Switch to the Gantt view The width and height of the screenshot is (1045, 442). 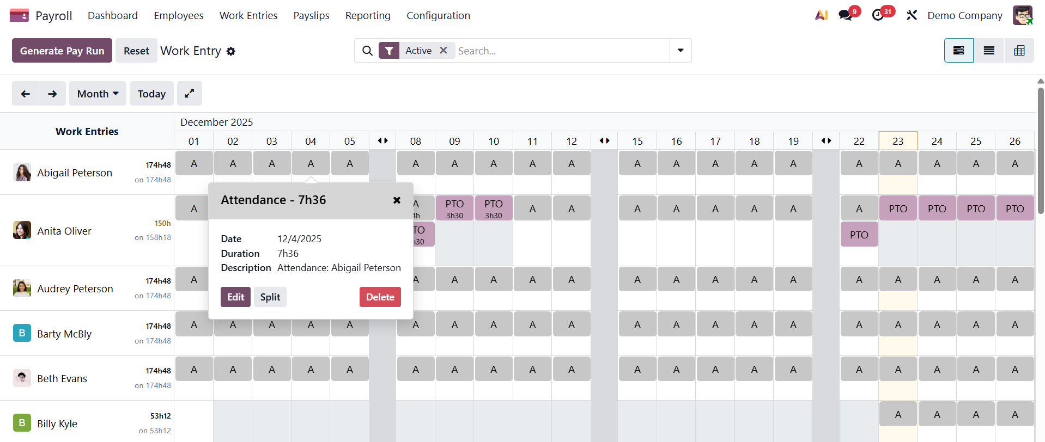[958, 51]
